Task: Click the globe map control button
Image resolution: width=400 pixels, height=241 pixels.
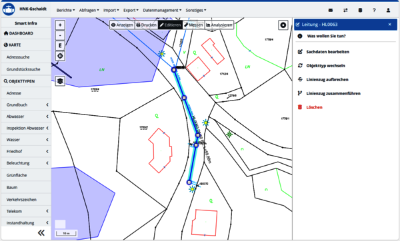Action: point(60,56)
